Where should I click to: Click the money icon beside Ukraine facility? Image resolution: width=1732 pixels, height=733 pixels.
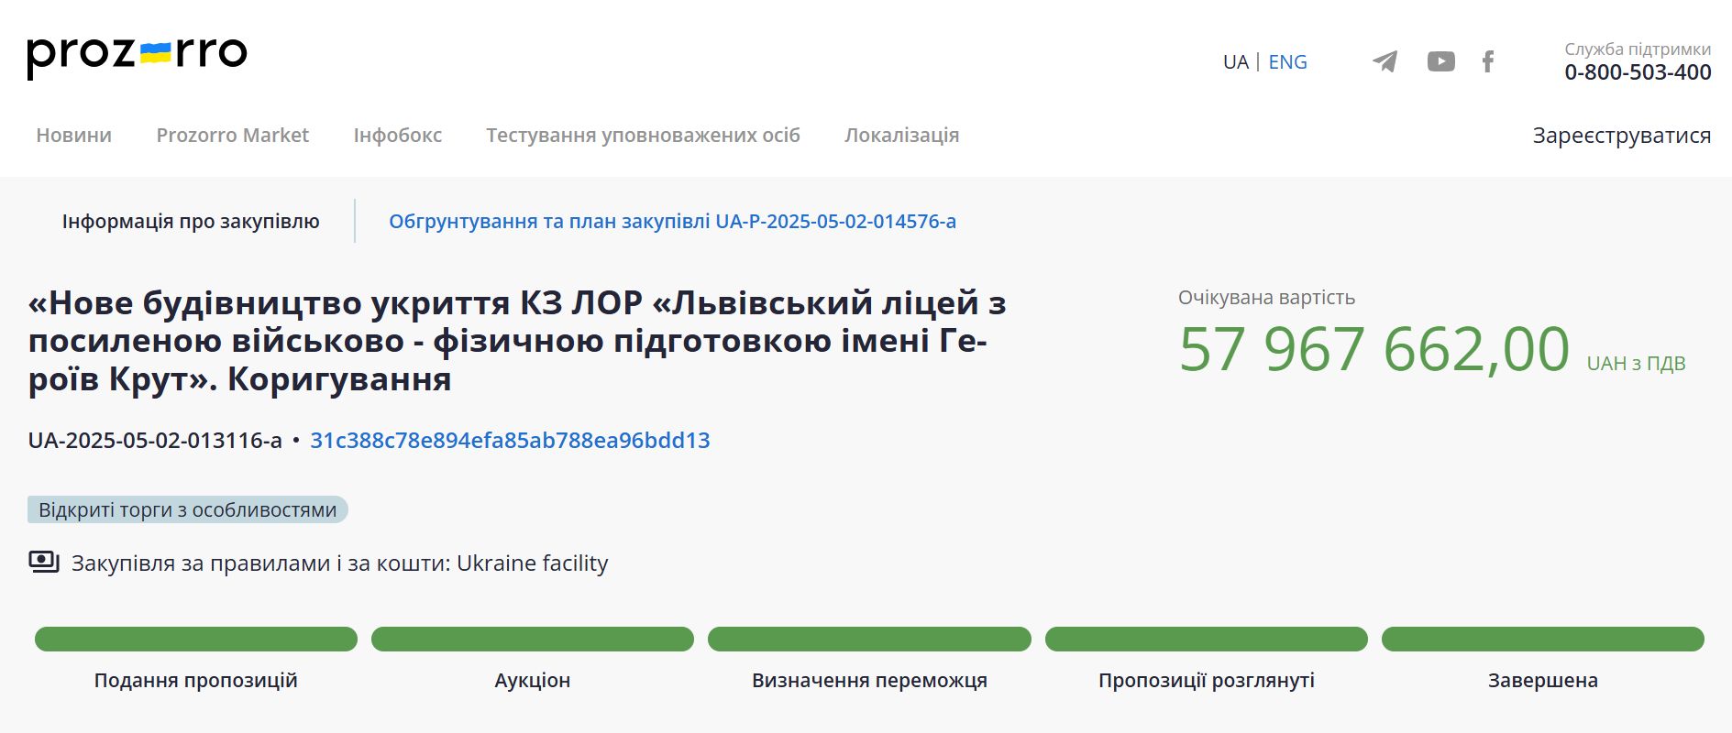click(43, 562)
